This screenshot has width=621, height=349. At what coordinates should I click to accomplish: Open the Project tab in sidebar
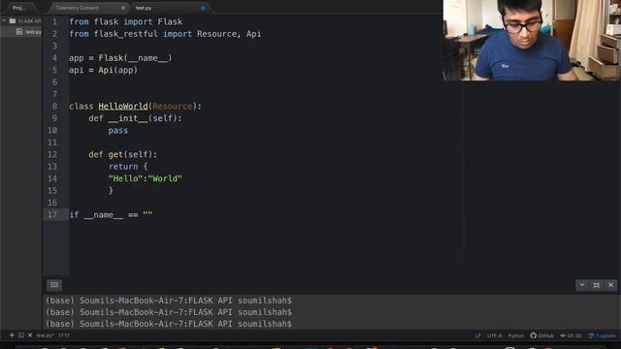pos(18,8)
